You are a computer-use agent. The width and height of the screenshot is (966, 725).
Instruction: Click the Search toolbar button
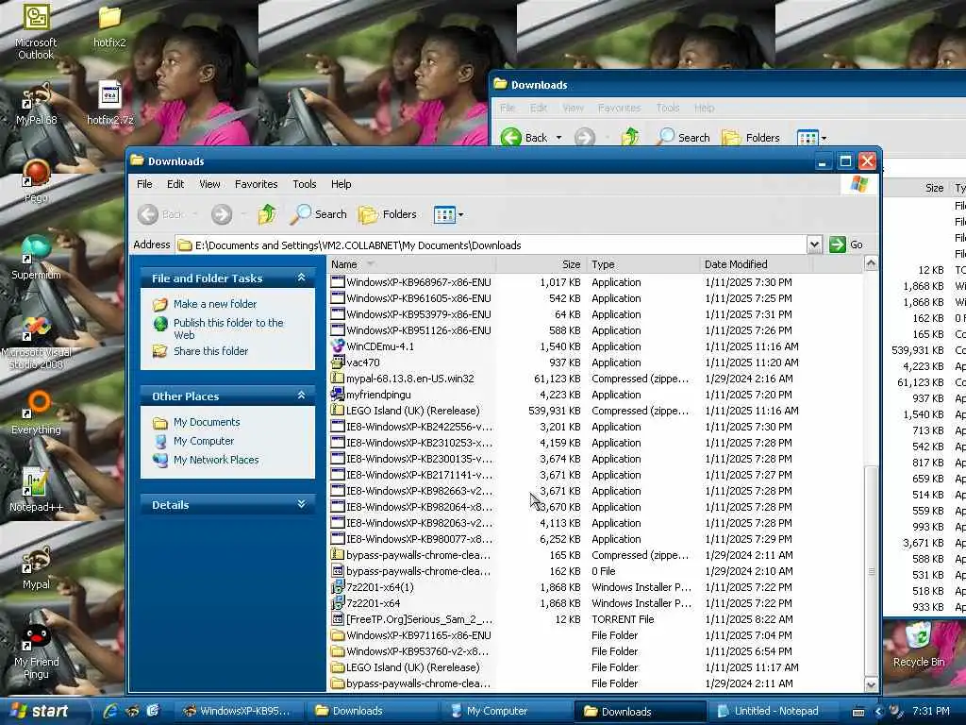pos(319,214)
